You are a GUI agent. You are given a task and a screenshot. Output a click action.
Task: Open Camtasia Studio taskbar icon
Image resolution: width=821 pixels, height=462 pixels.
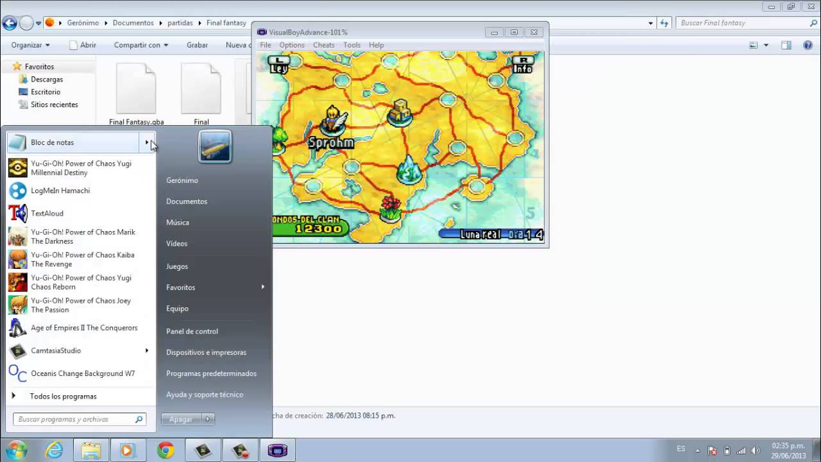pyautogui.click(x=203, y=450)
